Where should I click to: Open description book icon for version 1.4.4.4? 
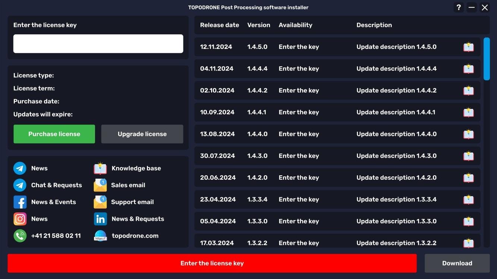[468, 69]
